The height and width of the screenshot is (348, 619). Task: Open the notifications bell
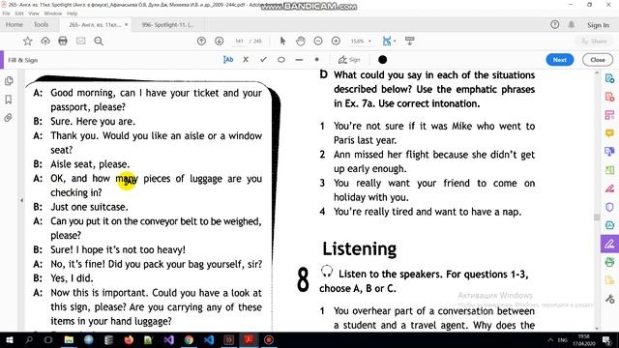point(572,24)
